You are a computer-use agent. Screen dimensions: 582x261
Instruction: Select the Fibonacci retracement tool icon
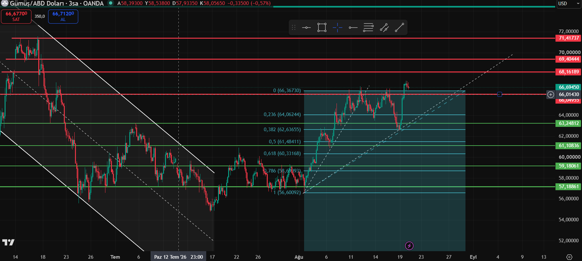point(368,28)
